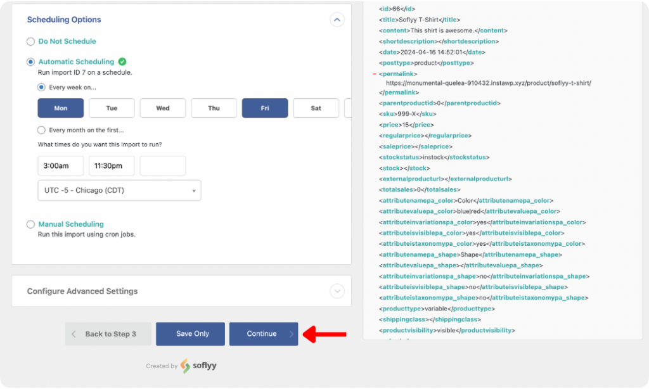Click the green checkmark beside Automatic Scheduling

coord(122,61)
